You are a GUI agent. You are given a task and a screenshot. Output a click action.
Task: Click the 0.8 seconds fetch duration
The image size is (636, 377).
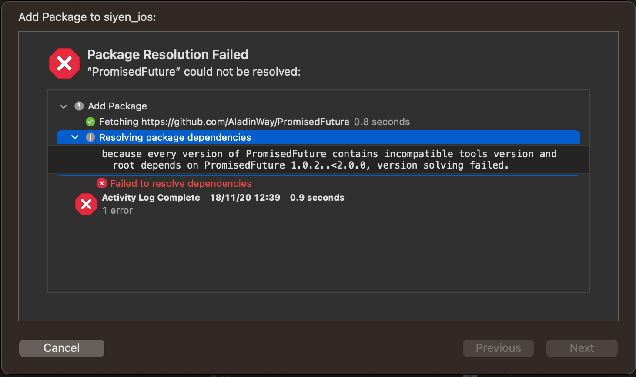pos(382,122)
